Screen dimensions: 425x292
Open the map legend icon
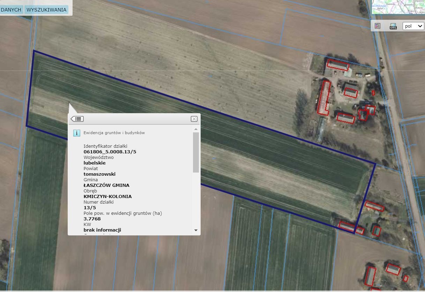[x=377, y=26]
